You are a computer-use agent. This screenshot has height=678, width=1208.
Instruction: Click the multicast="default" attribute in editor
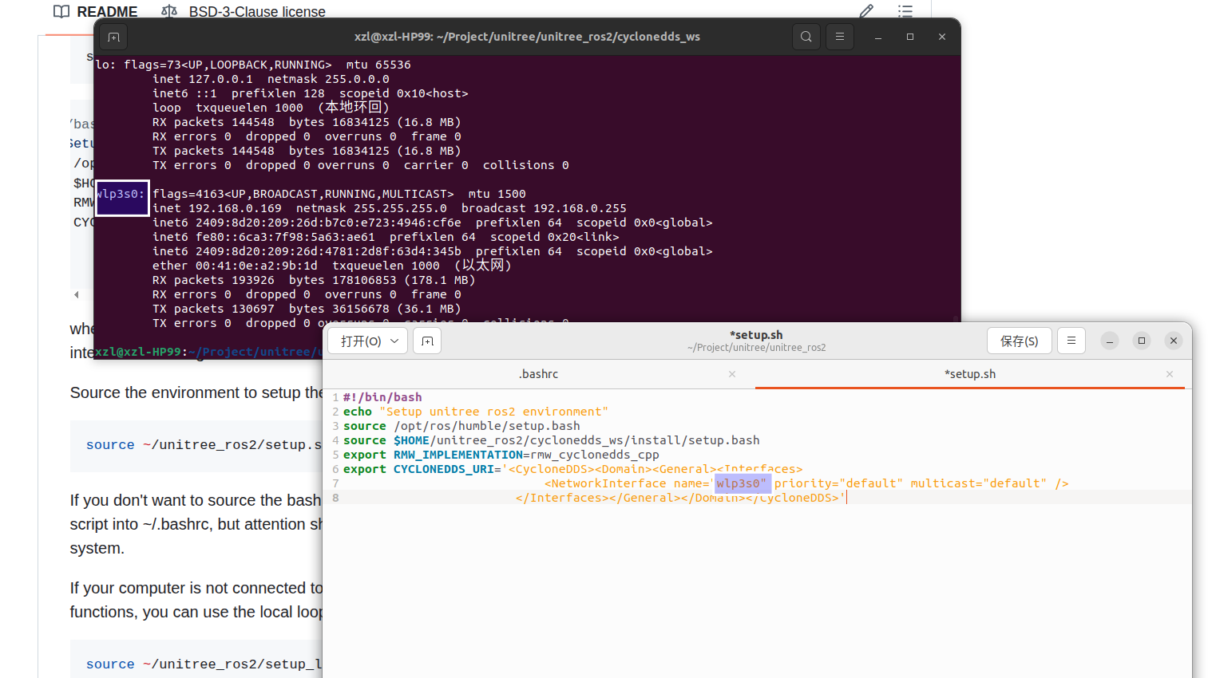coord(979,483)
